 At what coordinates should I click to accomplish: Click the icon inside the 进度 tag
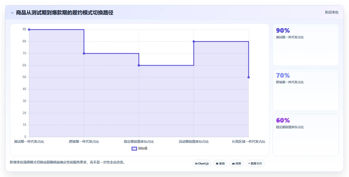click(x=233, y=163)
